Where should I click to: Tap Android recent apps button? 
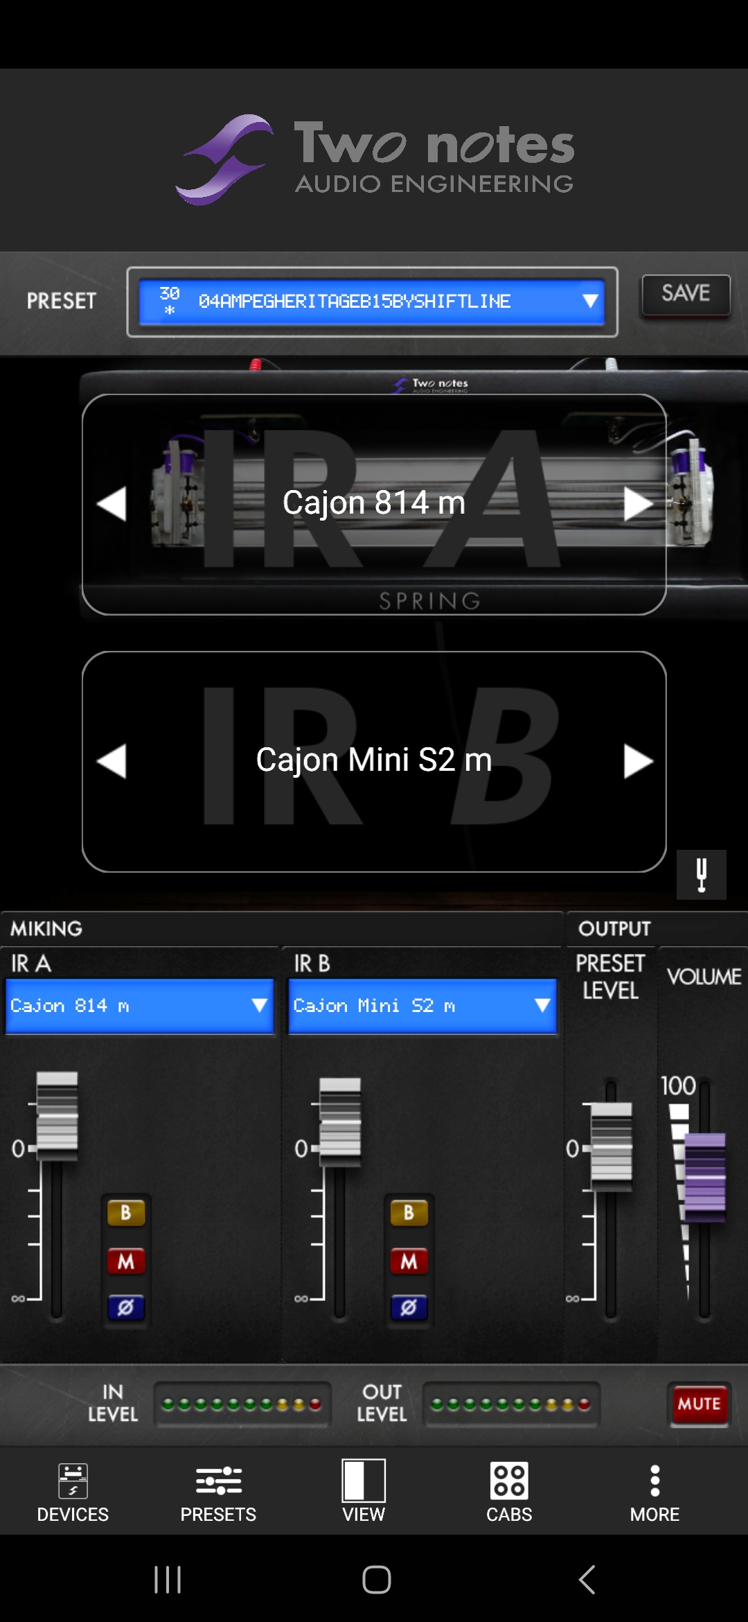click(x=168, y=1580)
